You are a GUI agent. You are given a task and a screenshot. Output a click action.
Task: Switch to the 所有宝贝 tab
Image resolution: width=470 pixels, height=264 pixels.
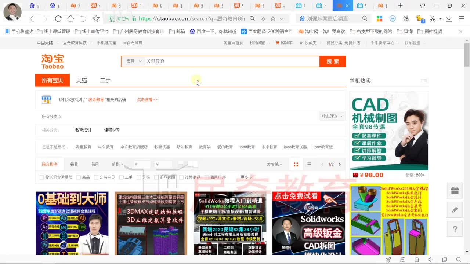click(x=53, y=80)
